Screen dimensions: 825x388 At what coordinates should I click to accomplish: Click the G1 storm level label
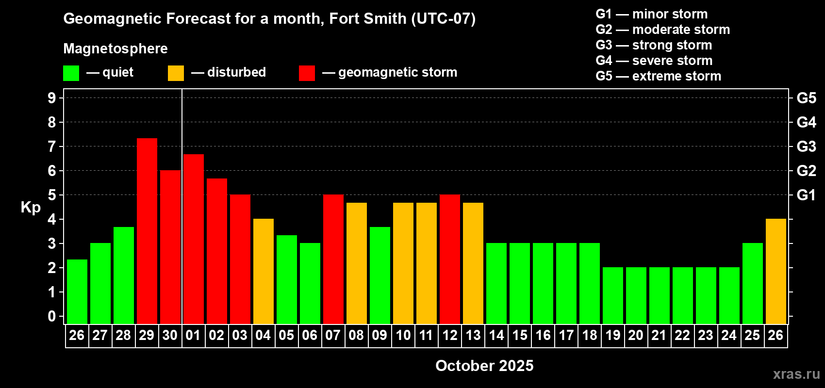[x=807, y=195]
